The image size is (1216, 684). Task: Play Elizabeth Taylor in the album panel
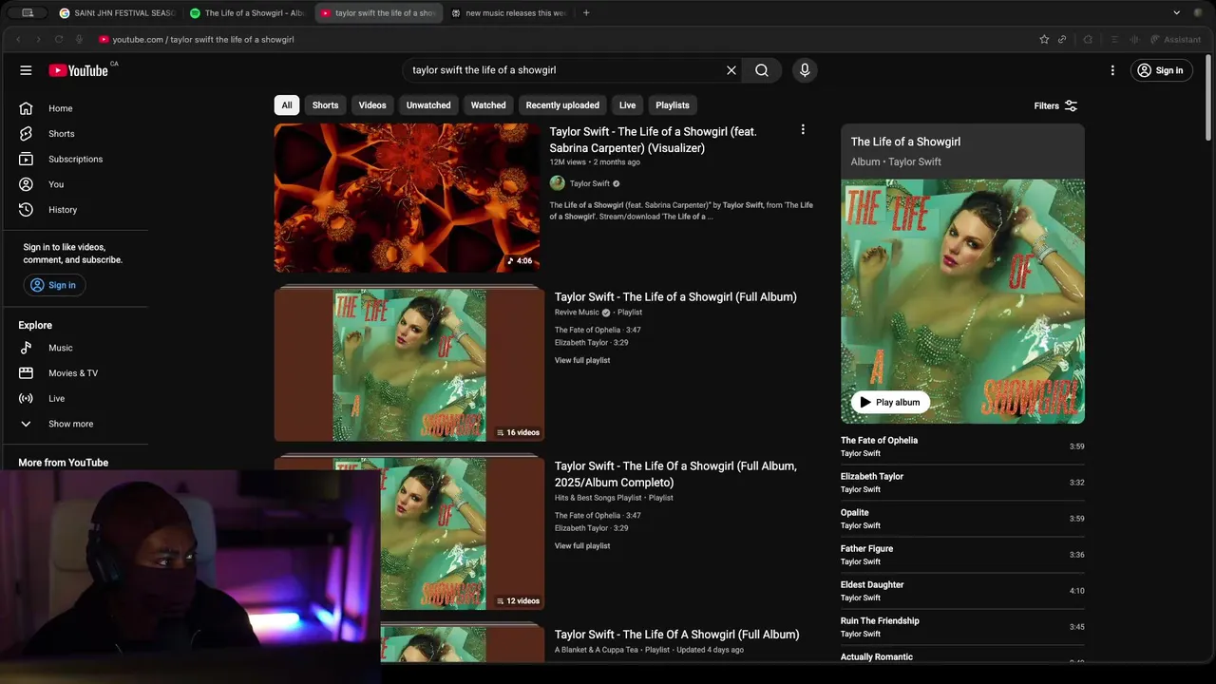[962, 483]
